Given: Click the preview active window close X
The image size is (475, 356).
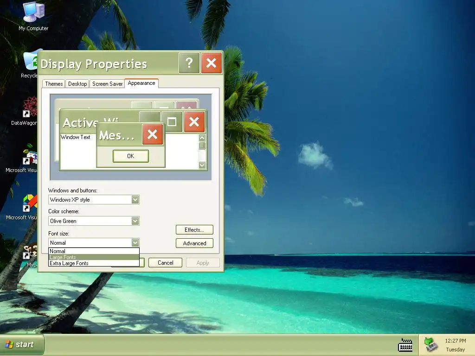Looking at the screenshot, I should point(194,122).
